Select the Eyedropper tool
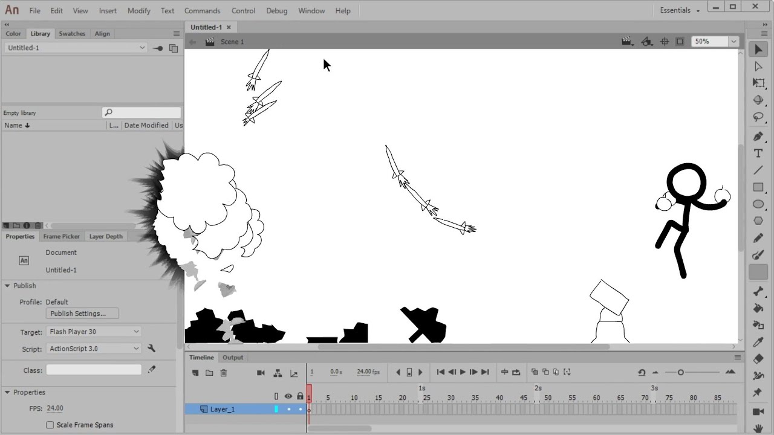 click(x=758, y=342)
